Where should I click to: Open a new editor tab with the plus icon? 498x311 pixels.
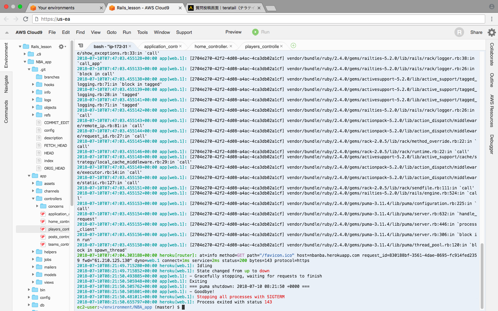point(293,45)
